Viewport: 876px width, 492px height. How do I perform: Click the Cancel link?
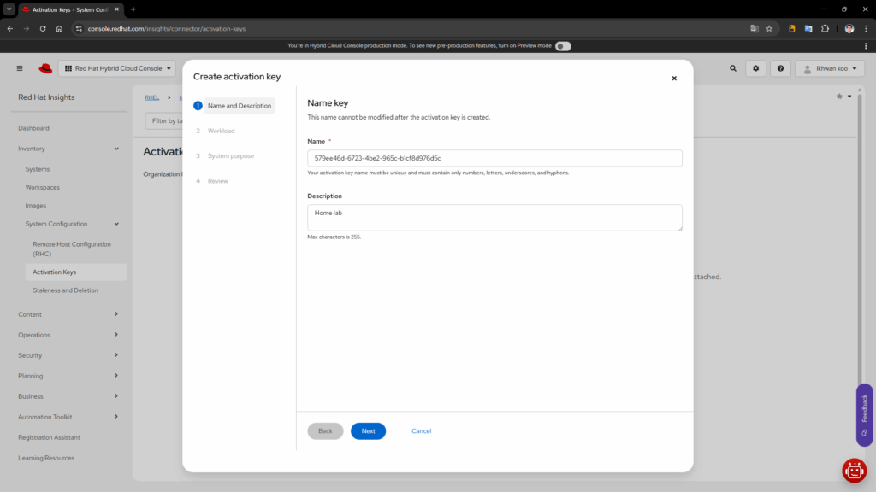(x=421, y=431)
